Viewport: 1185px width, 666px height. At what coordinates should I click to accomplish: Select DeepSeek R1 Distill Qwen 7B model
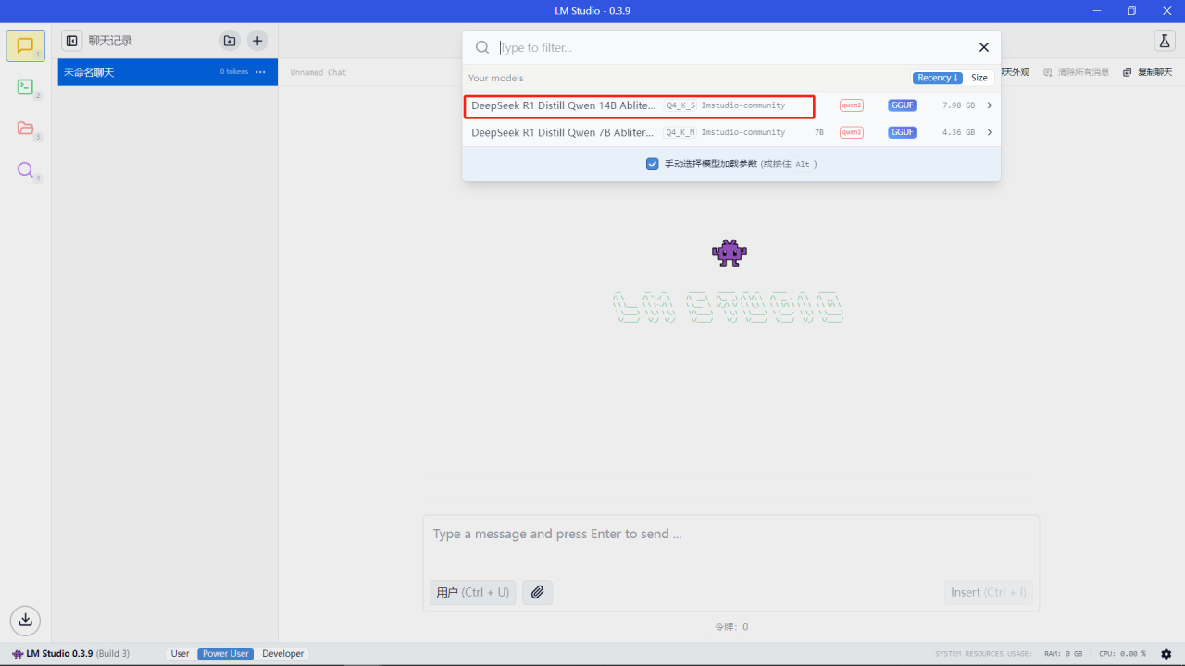[731, 132]
